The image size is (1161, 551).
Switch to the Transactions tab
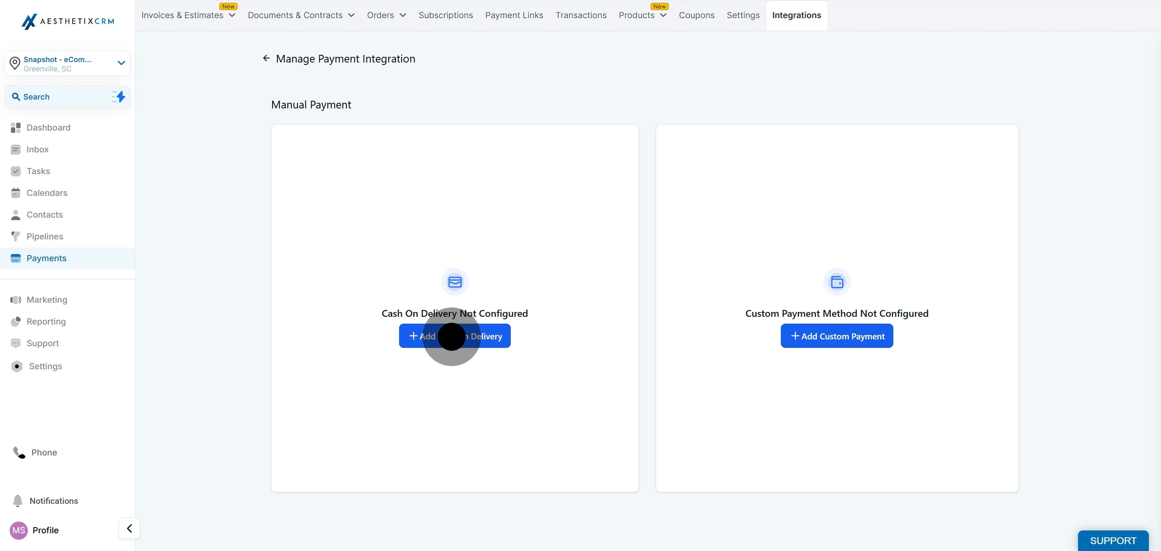point(580,15)
